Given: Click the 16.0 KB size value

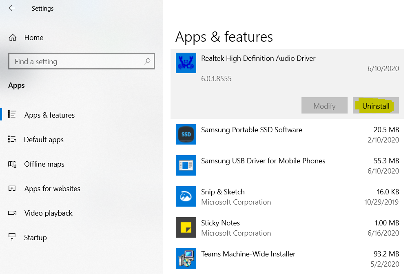Looking at the screenshot, I should tap(388, 192).
